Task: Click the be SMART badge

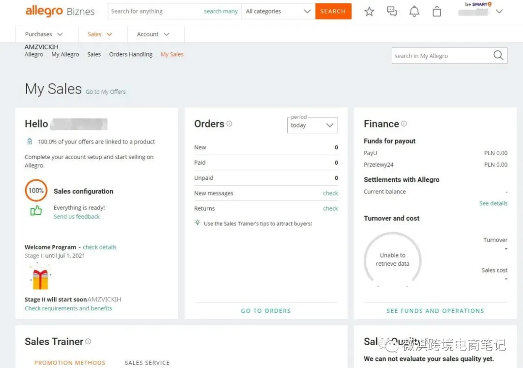Action: pos(478,4)
